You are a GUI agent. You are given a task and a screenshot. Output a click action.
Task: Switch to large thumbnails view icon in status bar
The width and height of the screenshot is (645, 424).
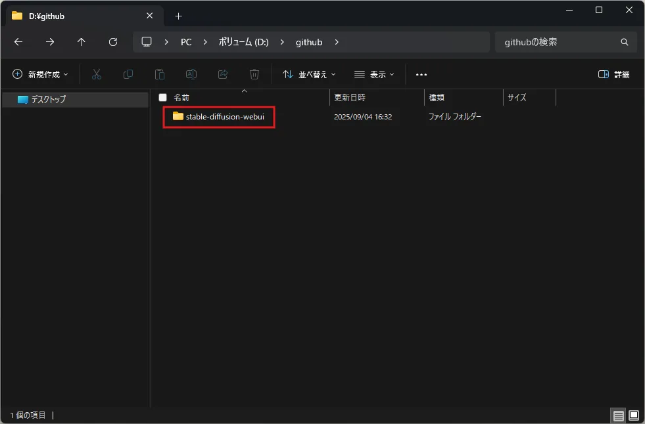(634, 415)
